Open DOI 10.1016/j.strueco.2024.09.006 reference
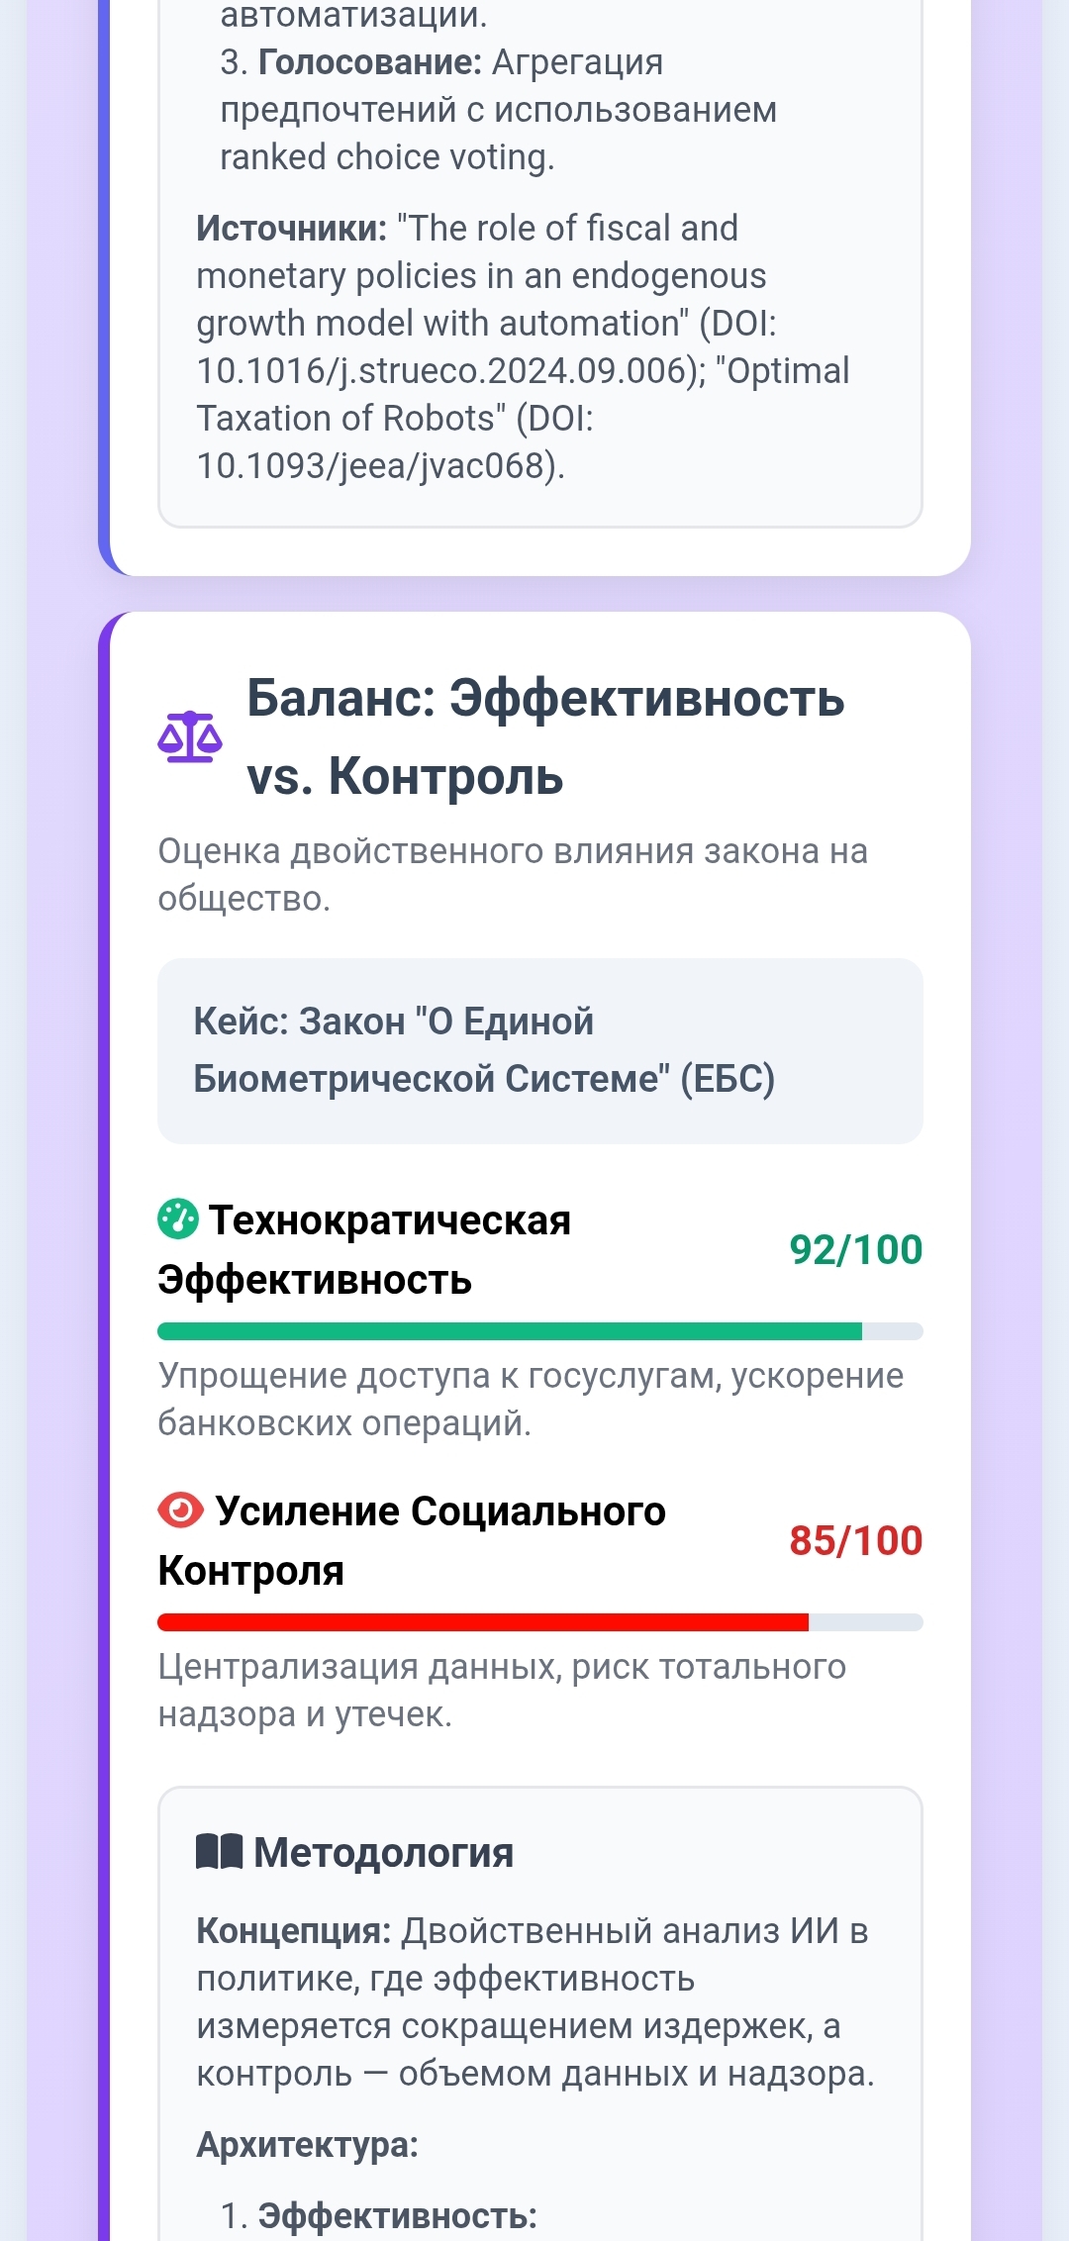 450,371
